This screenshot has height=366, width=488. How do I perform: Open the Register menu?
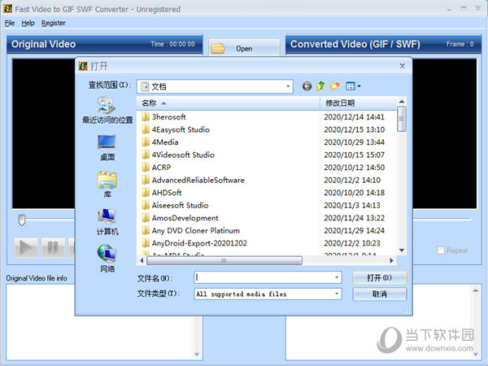[x=53, y=23]
